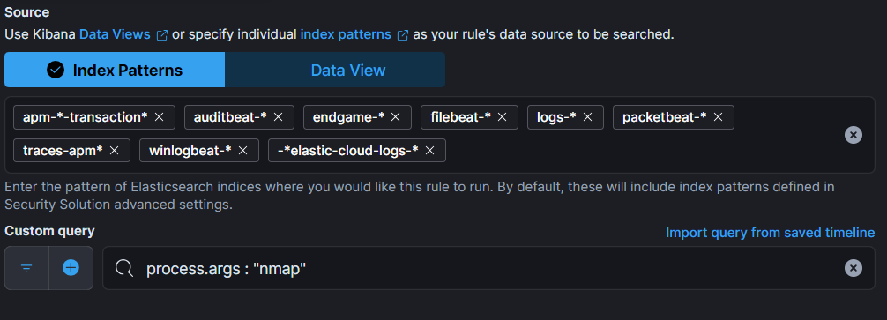Viewport: 887px width, 320px height.
Task: Open the external link icon beside Data Views
Action: [x=161, y=35]
